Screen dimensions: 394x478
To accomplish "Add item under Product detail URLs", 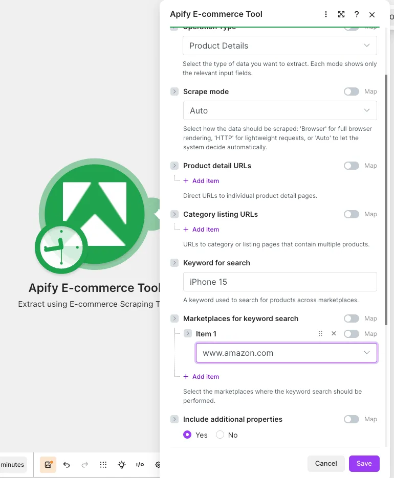I will pos(201,181).
